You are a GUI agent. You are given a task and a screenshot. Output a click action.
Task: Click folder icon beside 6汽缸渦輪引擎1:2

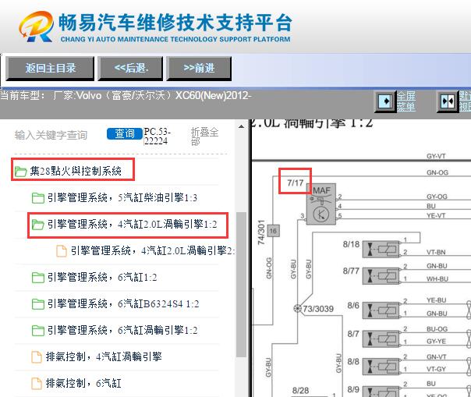(x=38, y=331)
